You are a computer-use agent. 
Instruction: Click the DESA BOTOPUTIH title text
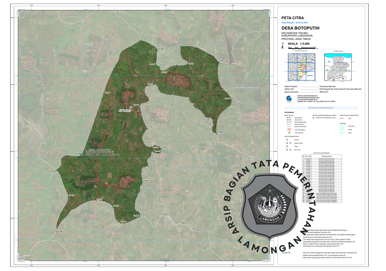click(300, 28)
